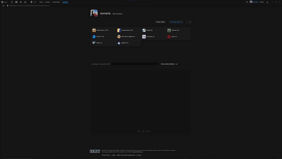Open the Steam menu
This screenshot has width=282, height=159.
tap(4, 2)
